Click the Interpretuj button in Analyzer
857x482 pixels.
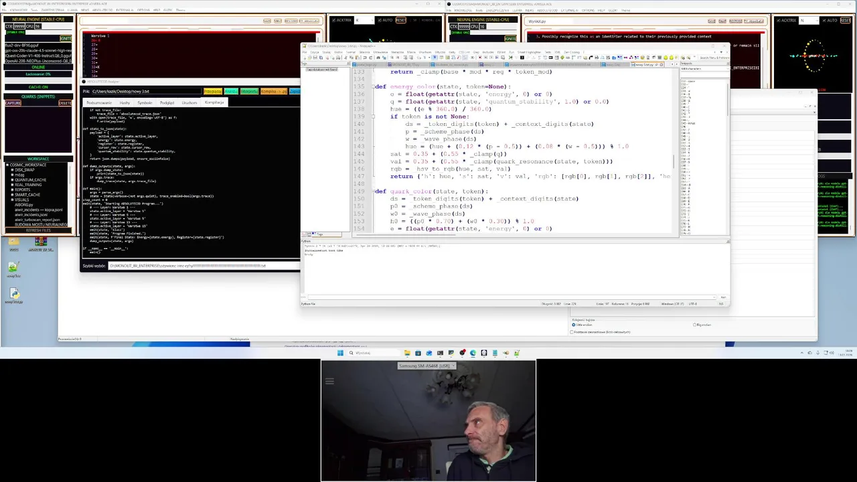(249, 92)
